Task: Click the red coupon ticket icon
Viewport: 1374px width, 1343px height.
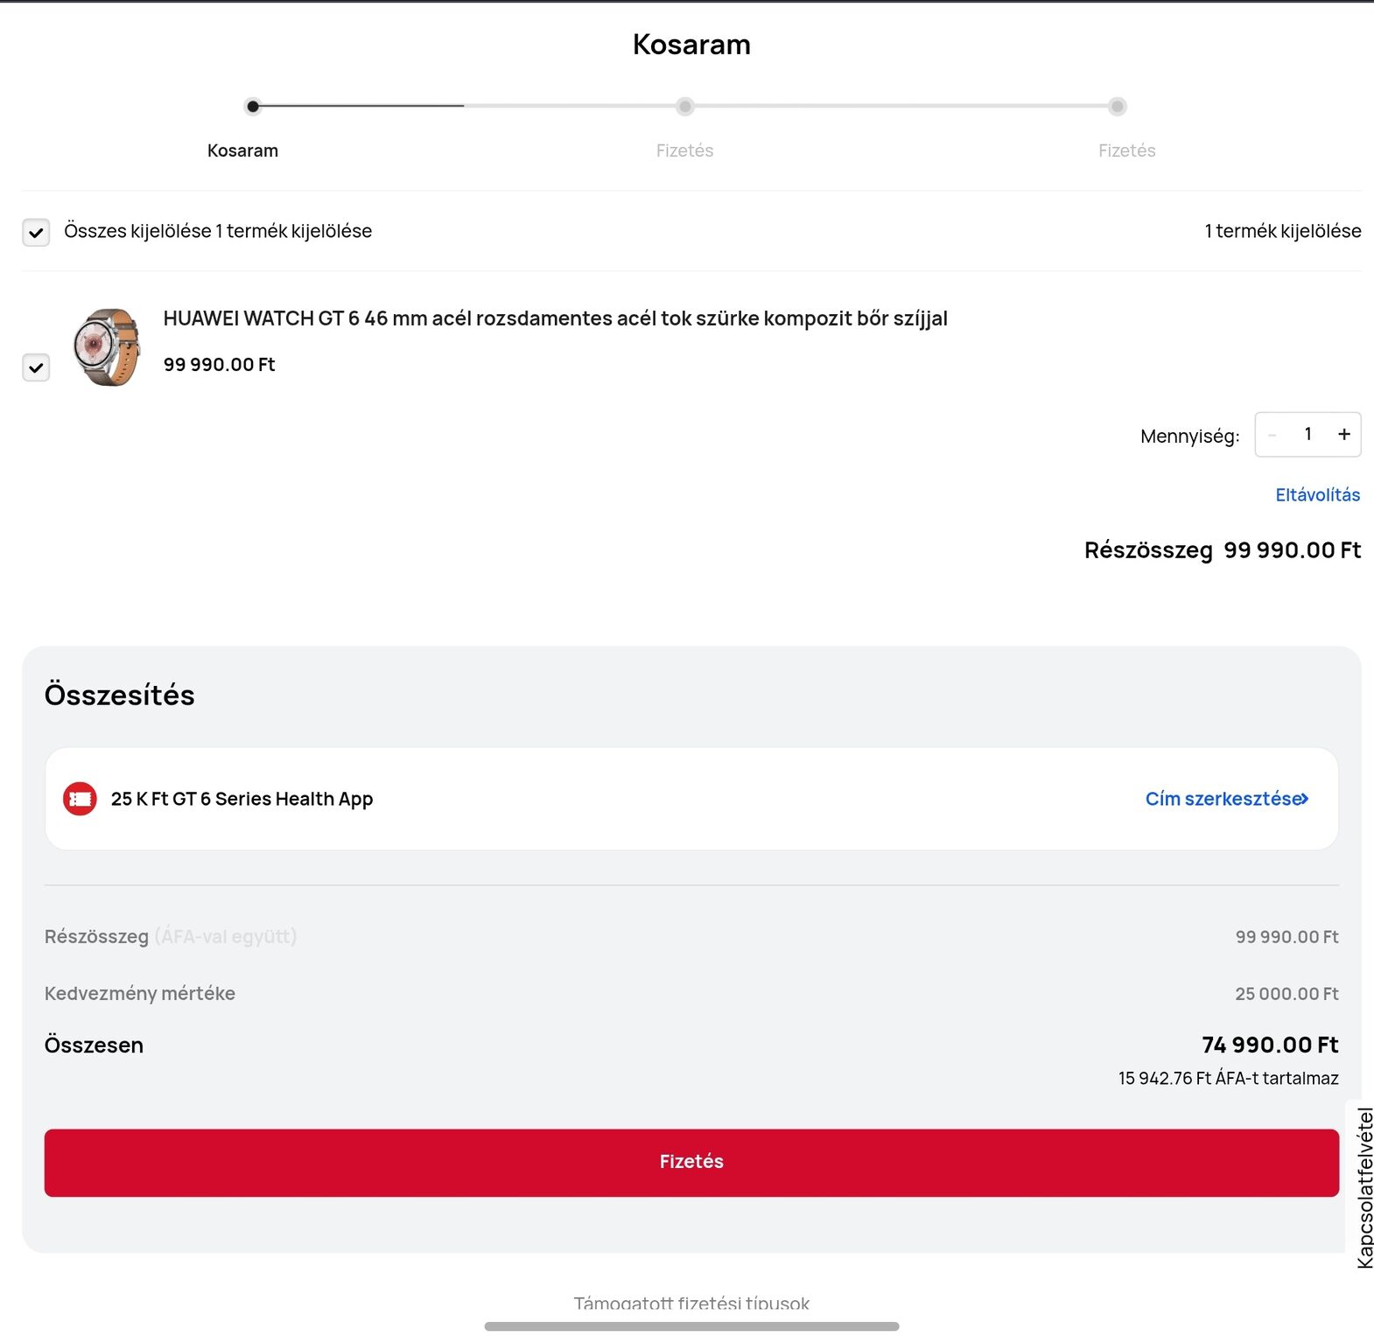Action: [80, 799]
